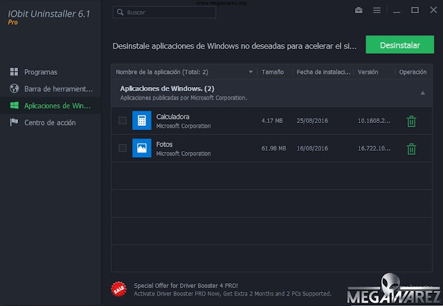Focus the Buscar search field
This screenshot has width=443, height=306.
tap(164, 12)
